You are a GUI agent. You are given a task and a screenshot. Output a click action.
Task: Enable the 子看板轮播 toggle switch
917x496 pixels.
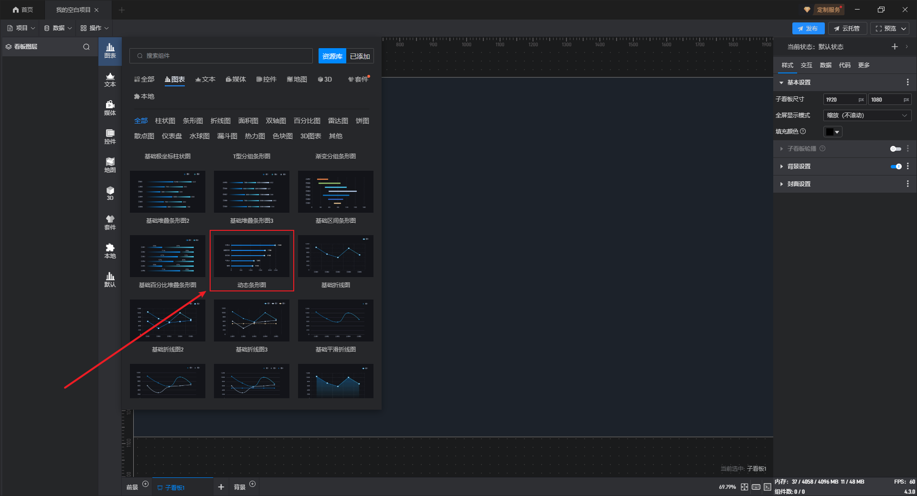click(x=896, y=149)
